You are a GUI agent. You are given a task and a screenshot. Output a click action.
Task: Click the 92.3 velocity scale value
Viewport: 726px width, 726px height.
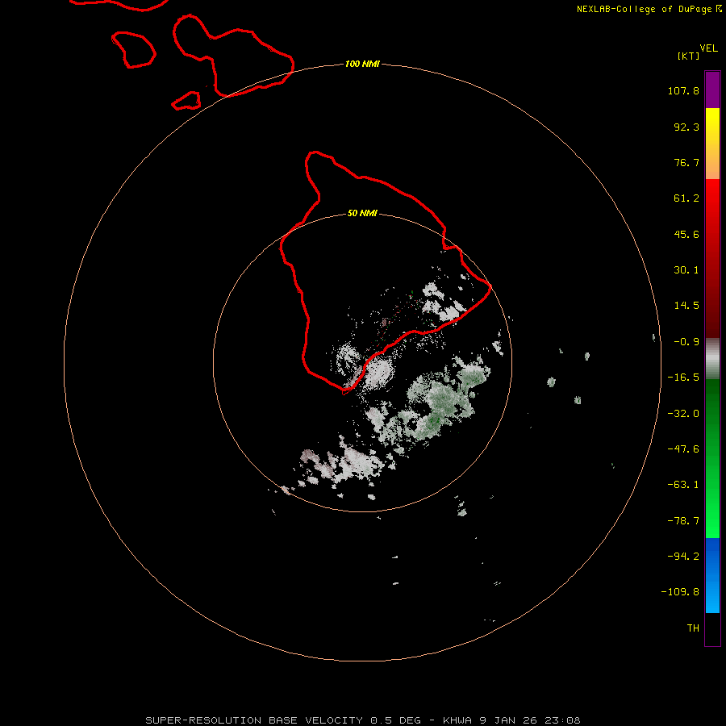tap(686, 127)
